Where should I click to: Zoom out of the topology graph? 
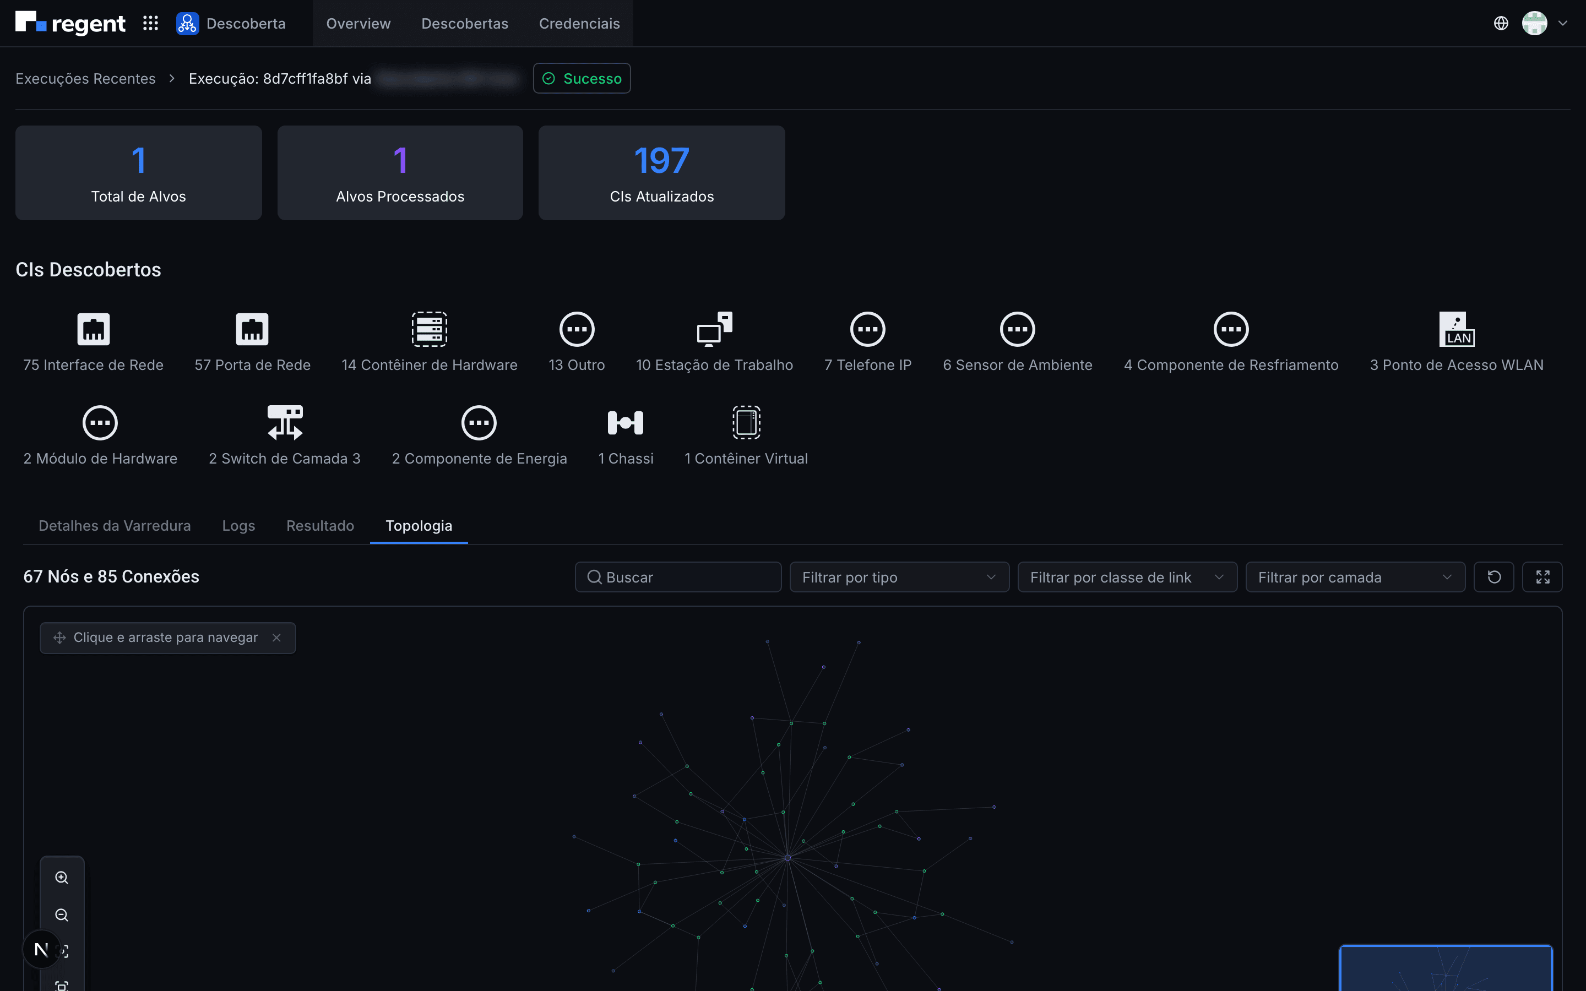[x=62, y=915]
